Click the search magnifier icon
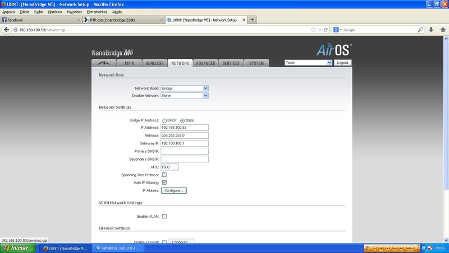 point(420,30)
